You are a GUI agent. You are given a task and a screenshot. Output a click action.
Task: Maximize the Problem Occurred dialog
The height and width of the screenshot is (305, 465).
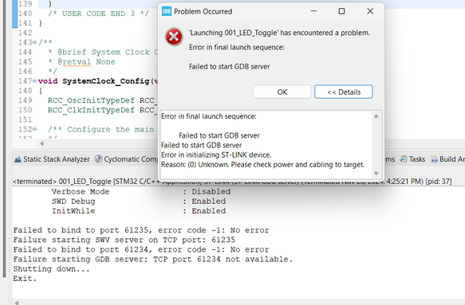pos(341,11)
